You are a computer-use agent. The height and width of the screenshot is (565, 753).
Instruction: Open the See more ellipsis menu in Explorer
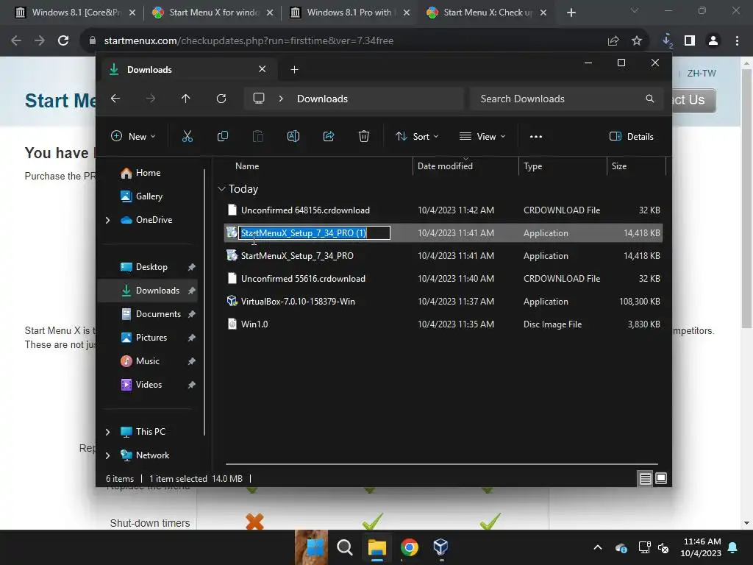click(536, 136)
